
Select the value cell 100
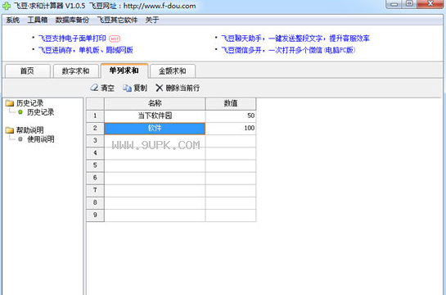coord(231,129)
